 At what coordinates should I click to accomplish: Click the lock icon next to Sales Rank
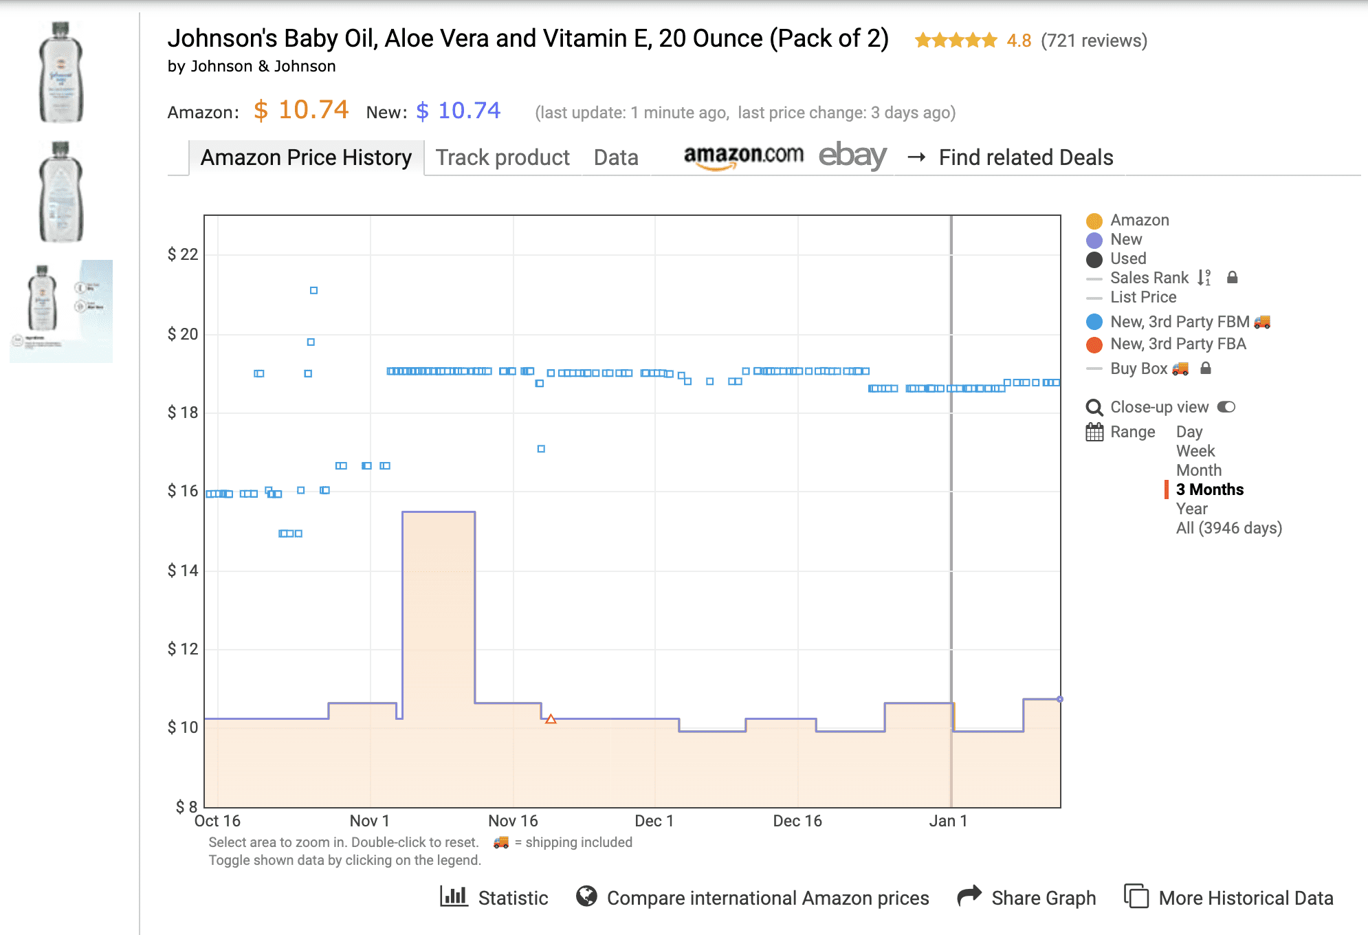pyautogui.click(x=1233, y=277)
